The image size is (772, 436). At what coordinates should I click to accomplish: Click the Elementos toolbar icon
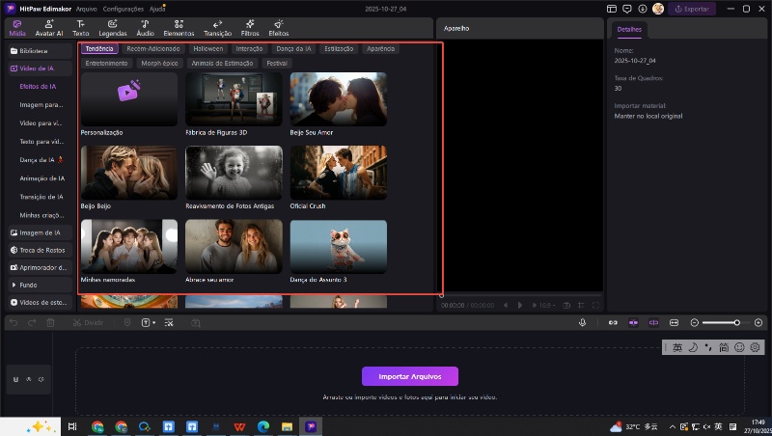point(179,27)
